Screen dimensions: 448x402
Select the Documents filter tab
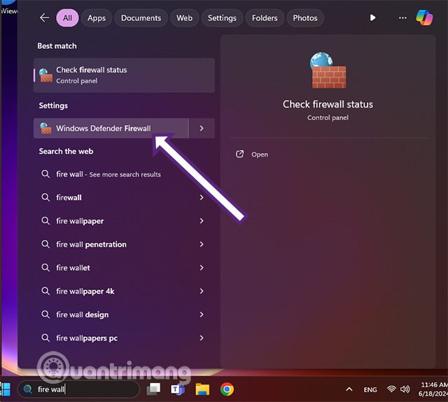coord(141,17)
